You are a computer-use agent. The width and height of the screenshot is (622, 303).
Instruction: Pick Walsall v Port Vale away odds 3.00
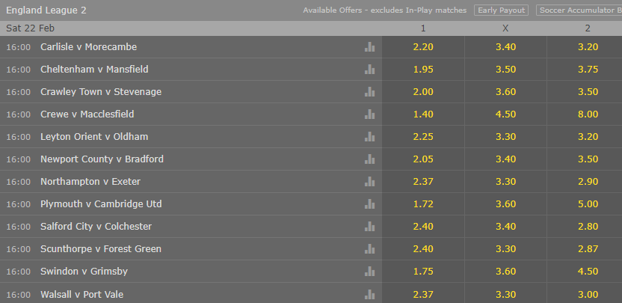pos(588,294)
